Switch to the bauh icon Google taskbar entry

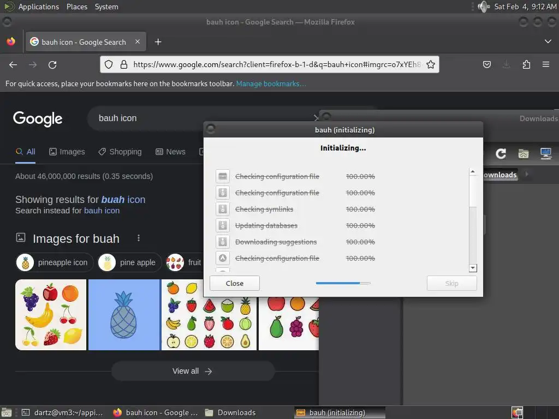coord(156,412)
